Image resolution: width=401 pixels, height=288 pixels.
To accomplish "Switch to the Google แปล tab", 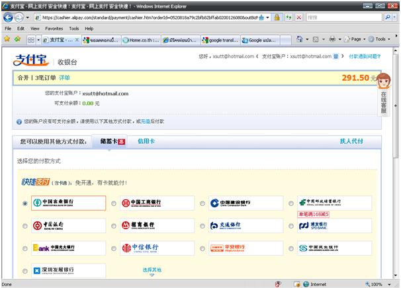I will 260,40.
